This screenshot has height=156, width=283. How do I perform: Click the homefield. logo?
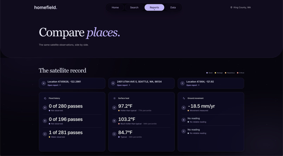46,8
